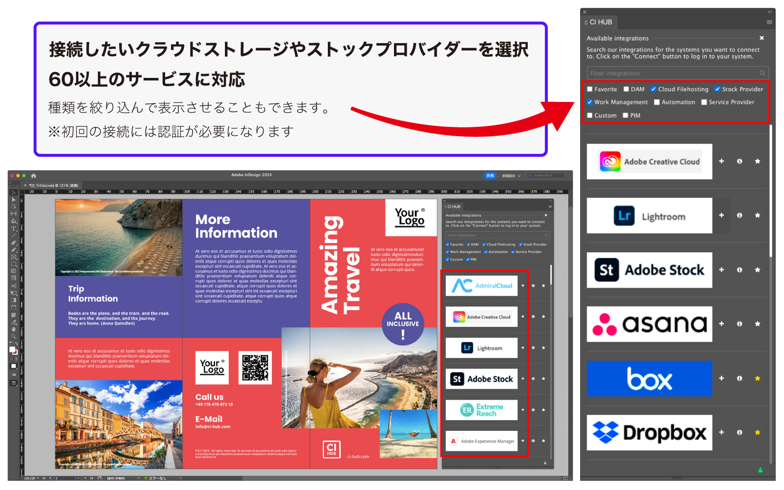Open zoom level 120.52% dropdown
Image resolution: width=784 pixels, height=490 pixels.
(38, 478)
